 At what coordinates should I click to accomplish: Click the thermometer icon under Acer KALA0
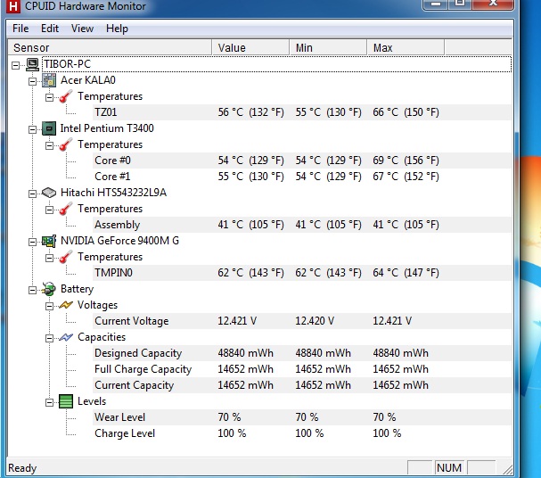click(66, 96)
